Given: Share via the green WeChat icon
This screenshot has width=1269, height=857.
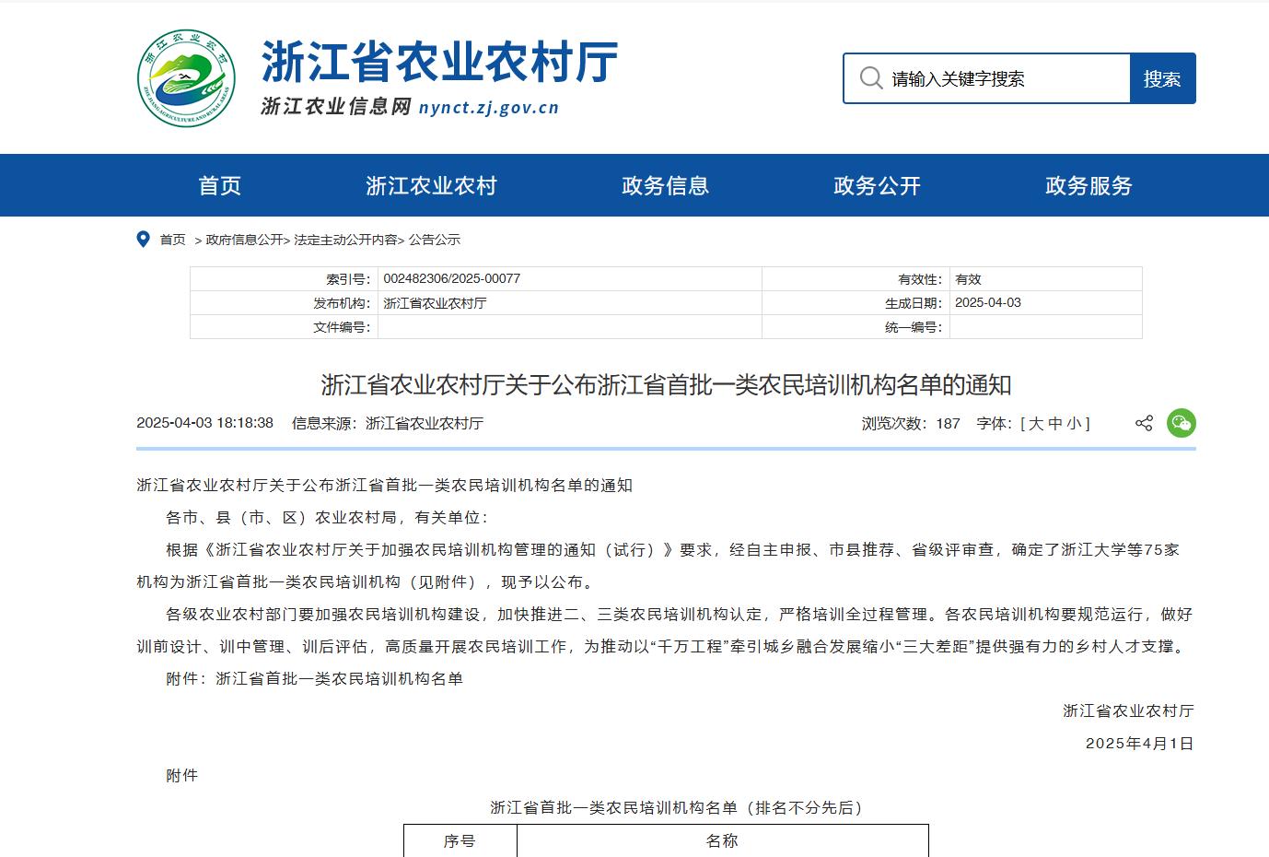Looking at the screenshot, I should point(1181,423).
